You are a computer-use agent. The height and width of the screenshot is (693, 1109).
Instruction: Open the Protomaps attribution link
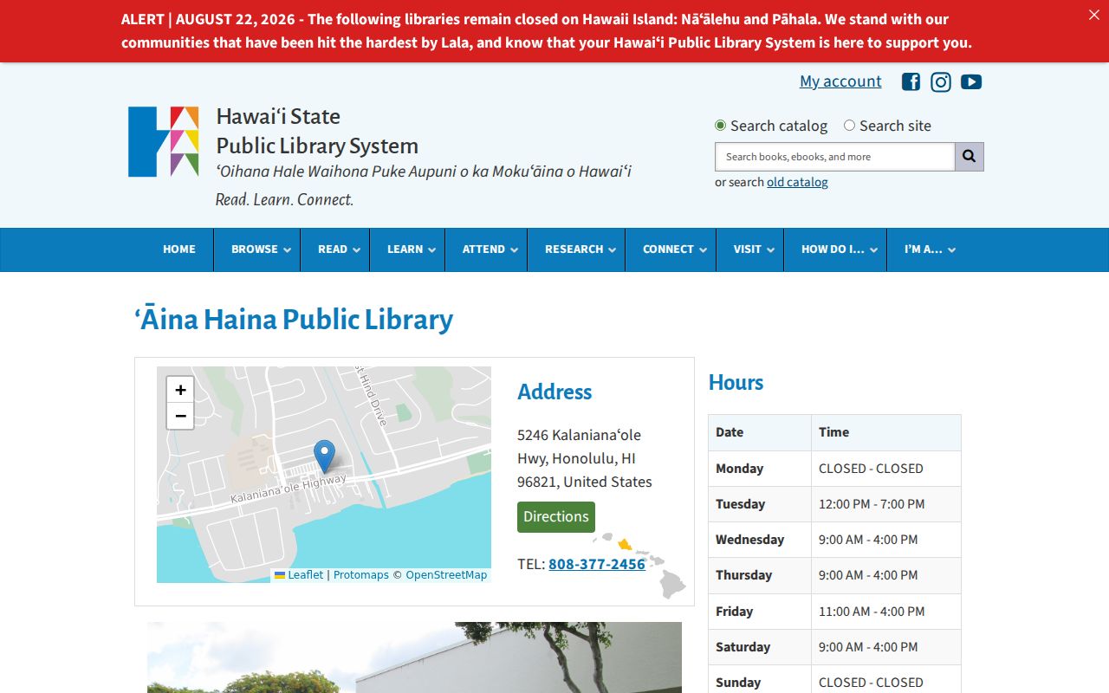point(361,575)
